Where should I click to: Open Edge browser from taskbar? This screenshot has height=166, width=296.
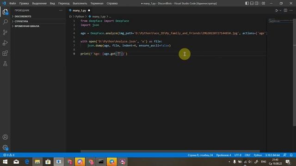pyautogui.click(x=27, y=162)
